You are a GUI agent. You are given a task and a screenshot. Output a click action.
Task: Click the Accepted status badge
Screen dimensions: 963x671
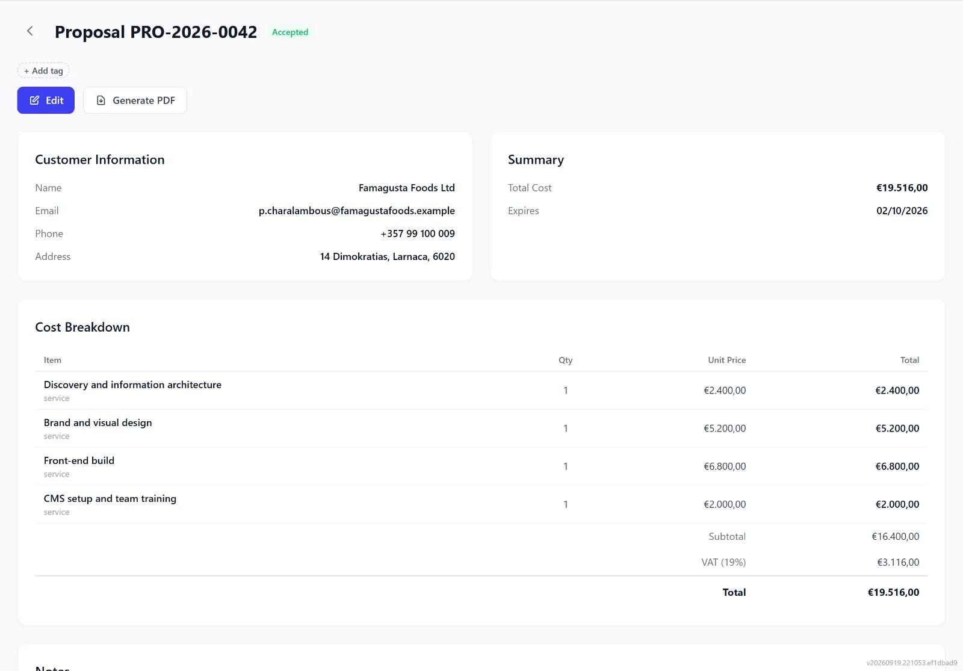point(290,32)
